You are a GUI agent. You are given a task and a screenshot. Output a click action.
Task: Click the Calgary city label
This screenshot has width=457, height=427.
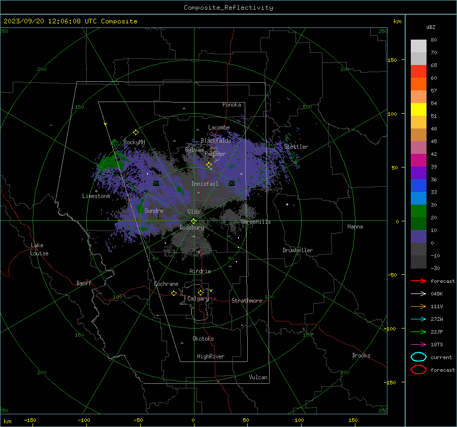(x=198, y=299)
